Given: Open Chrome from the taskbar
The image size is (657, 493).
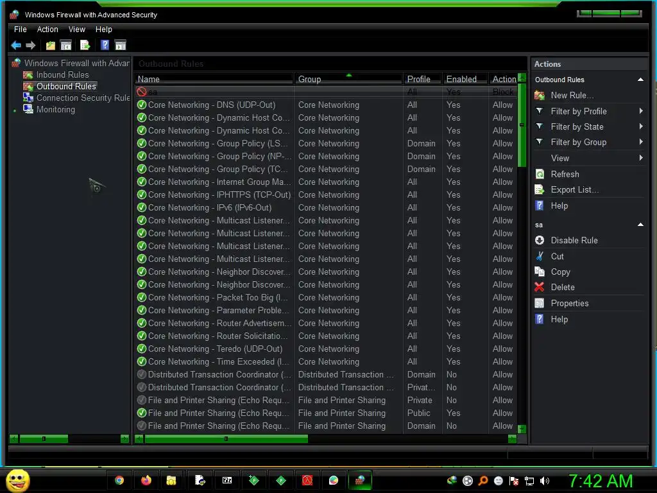Looking at the screenshot, I should [x=119, y=480].
